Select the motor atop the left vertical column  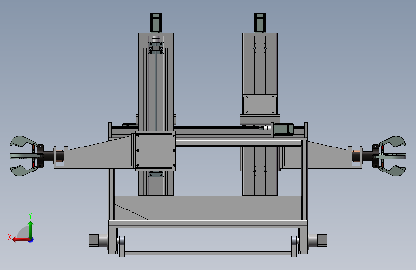(156, 23)
